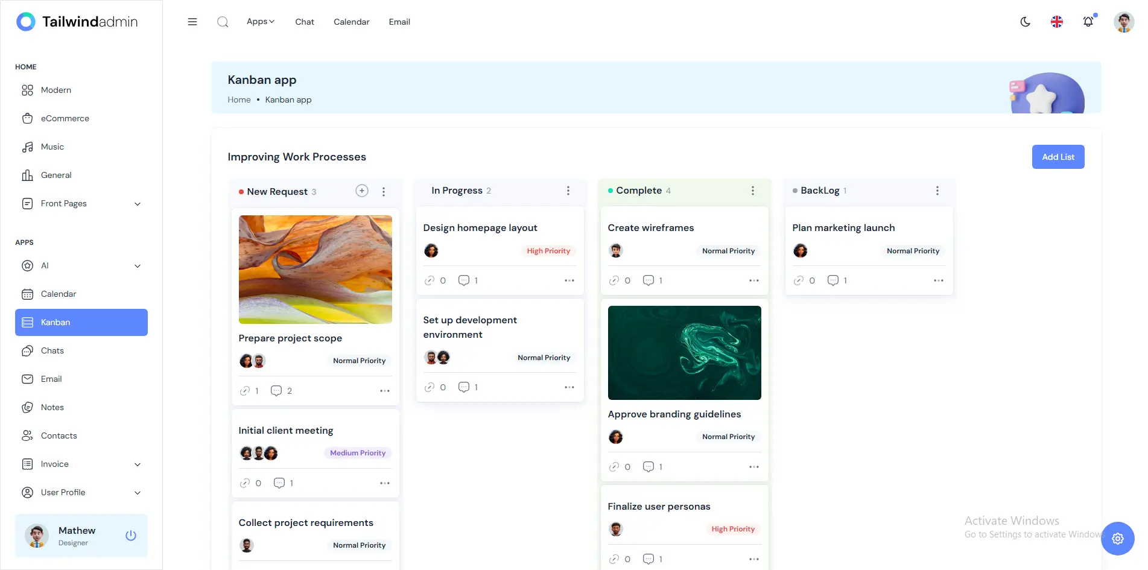This screenshot has height=570, width=1148.
Task: Follow the Home breadcrumb link
Action: coord(239,100)
